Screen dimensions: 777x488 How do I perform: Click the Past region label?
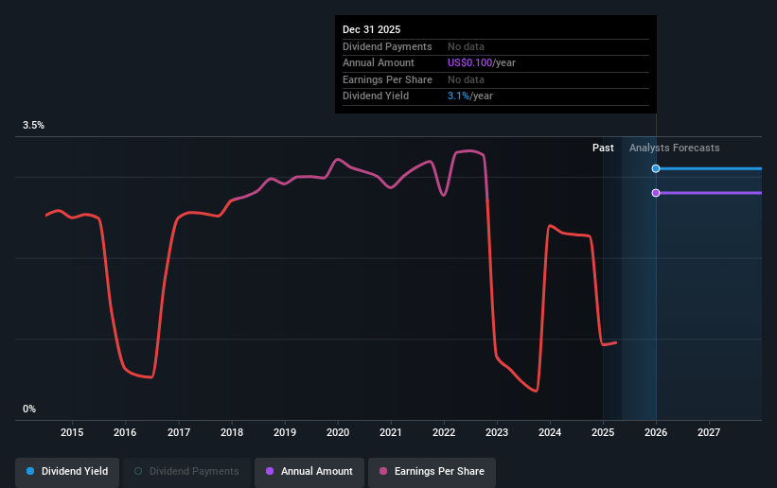tap(603, 148)
